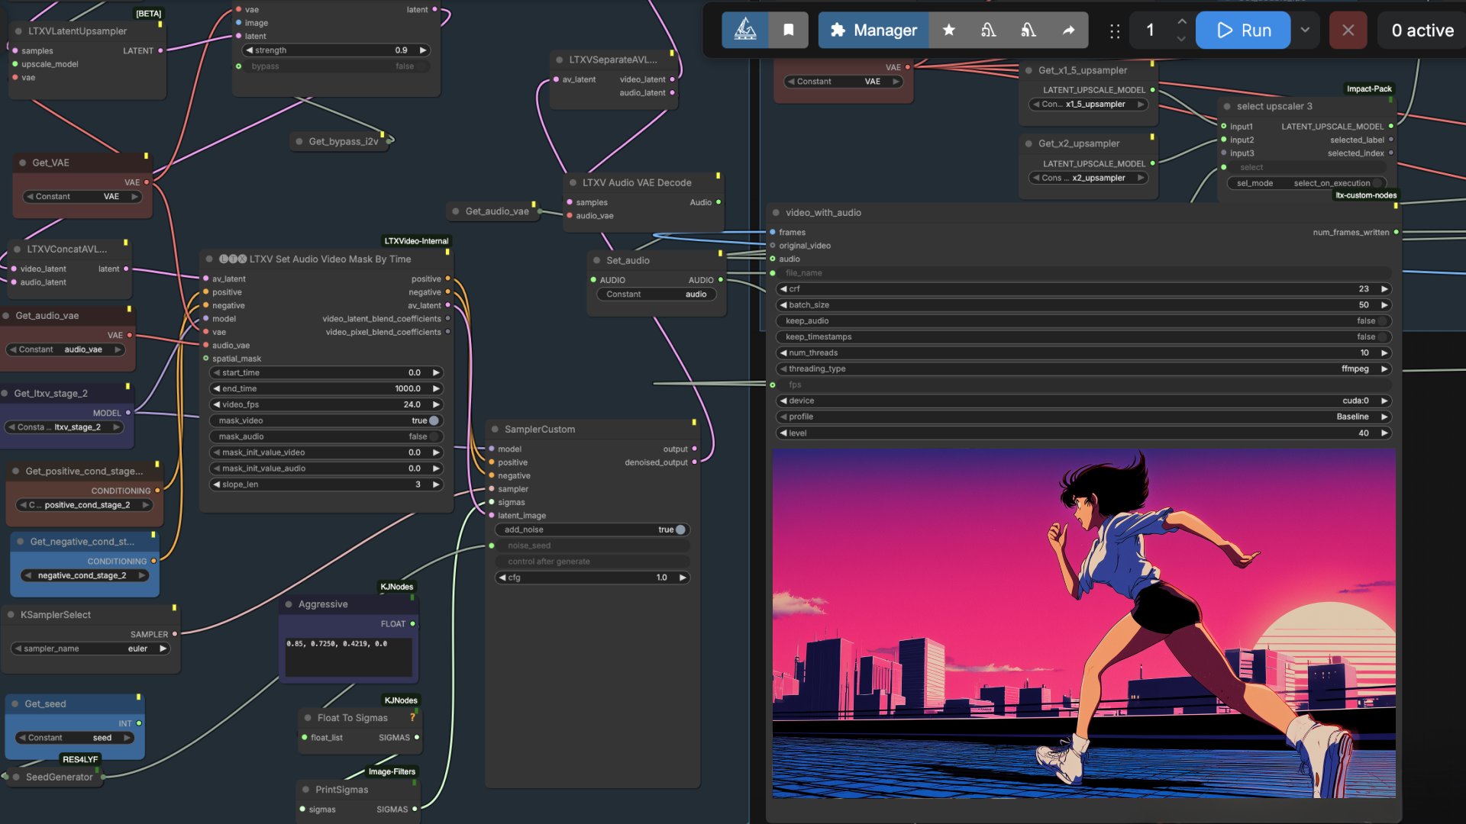1466x824 pixels.
Task: Click the question mark on Float To Sigmas
Action: (x=413, y=717)
